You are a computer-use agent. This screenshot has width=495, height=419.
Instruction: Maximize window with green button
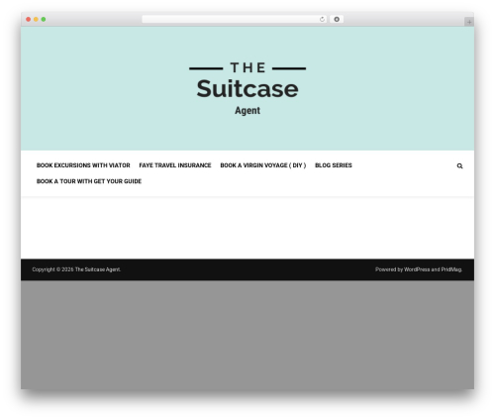point(44,20)
